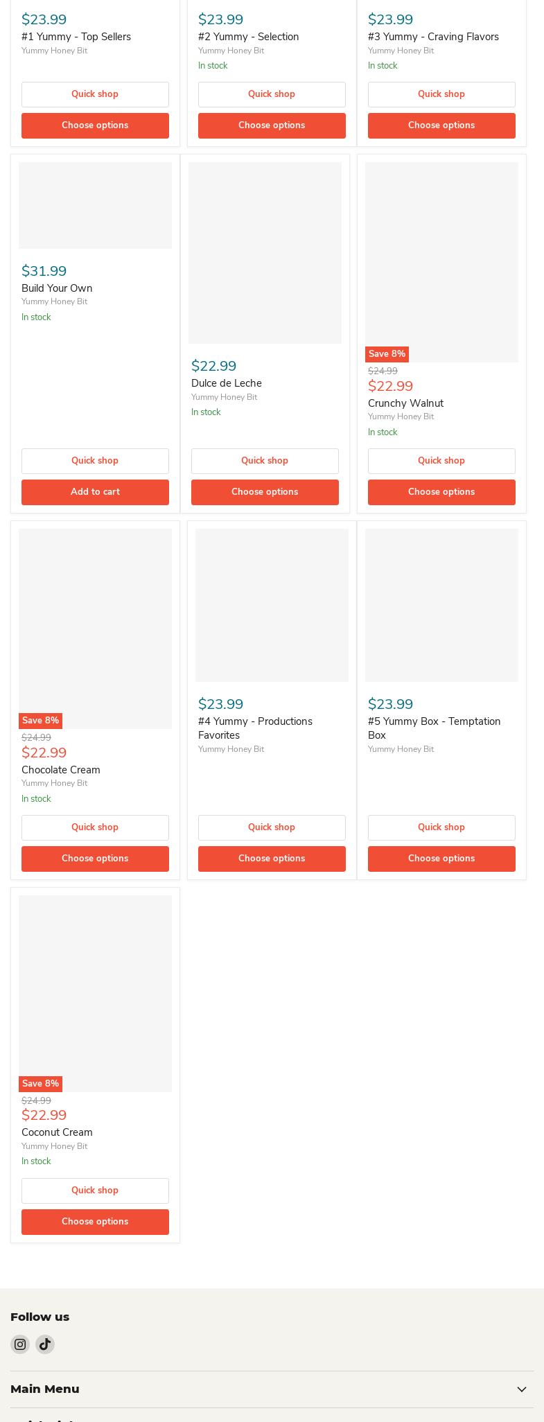
Task: Choose options for #2 Yummy - Selection
Action: pos(272,125)
